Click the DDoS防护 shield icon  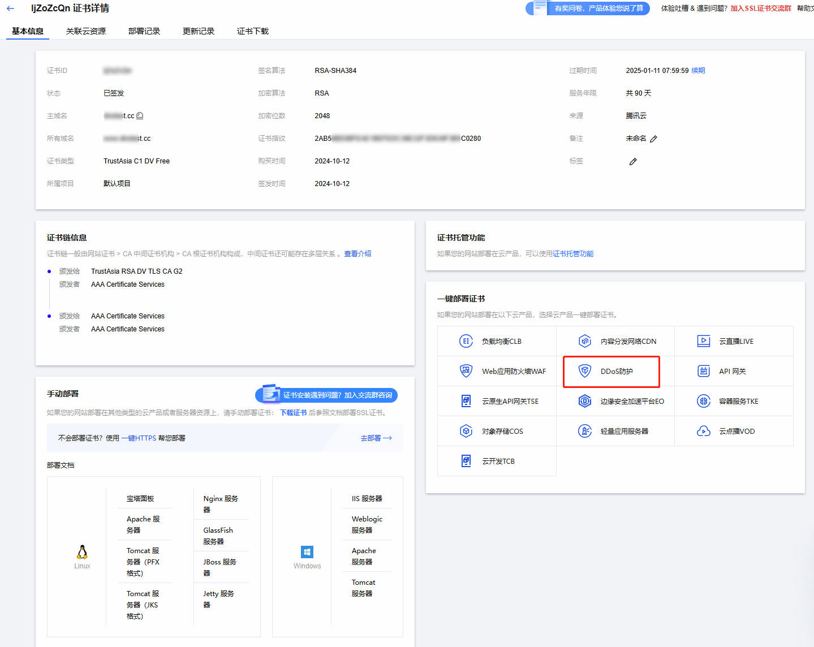point(585,371)
